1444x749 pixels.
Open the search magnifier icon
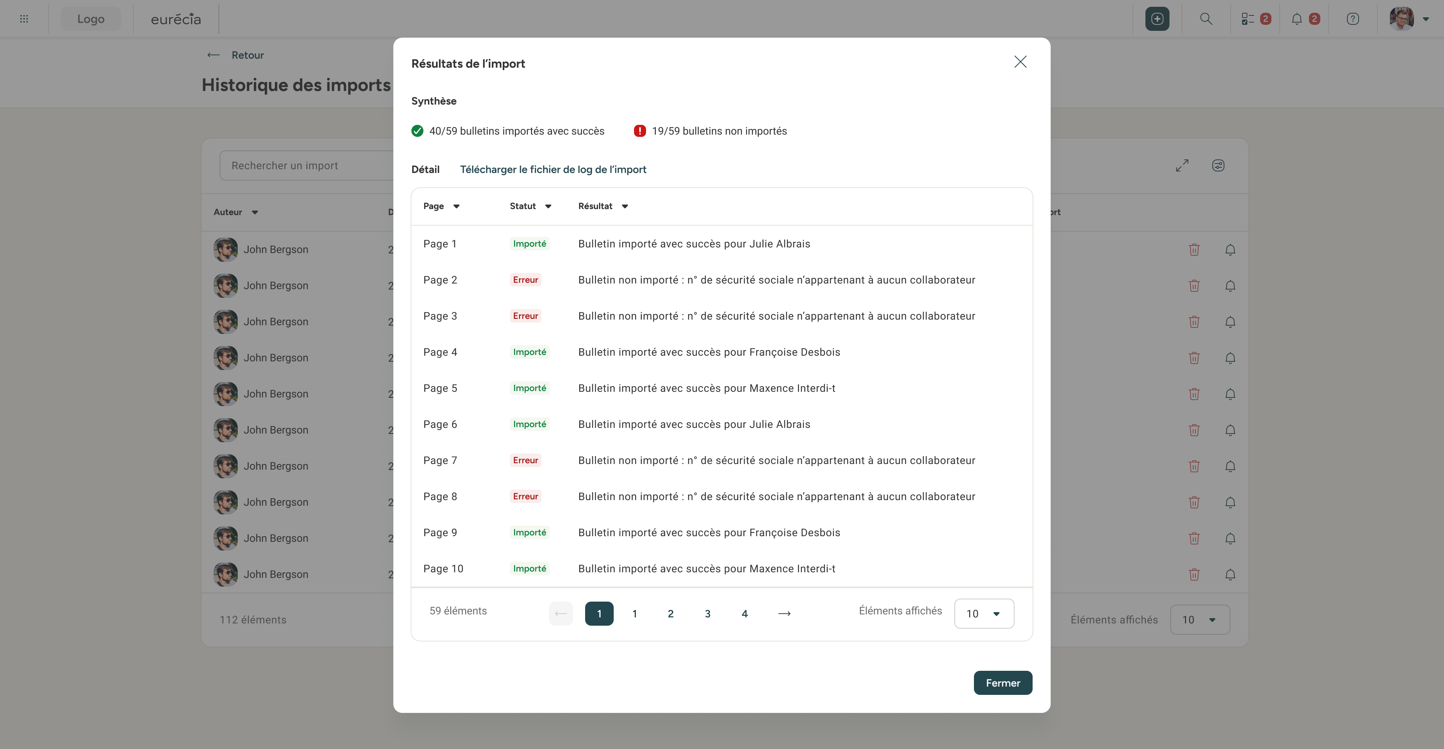[x=1206, y=19]
